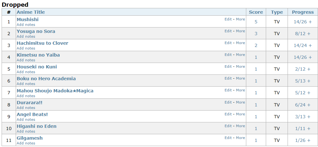
Task: Sort list by Score column header
Action: point(256,12)
